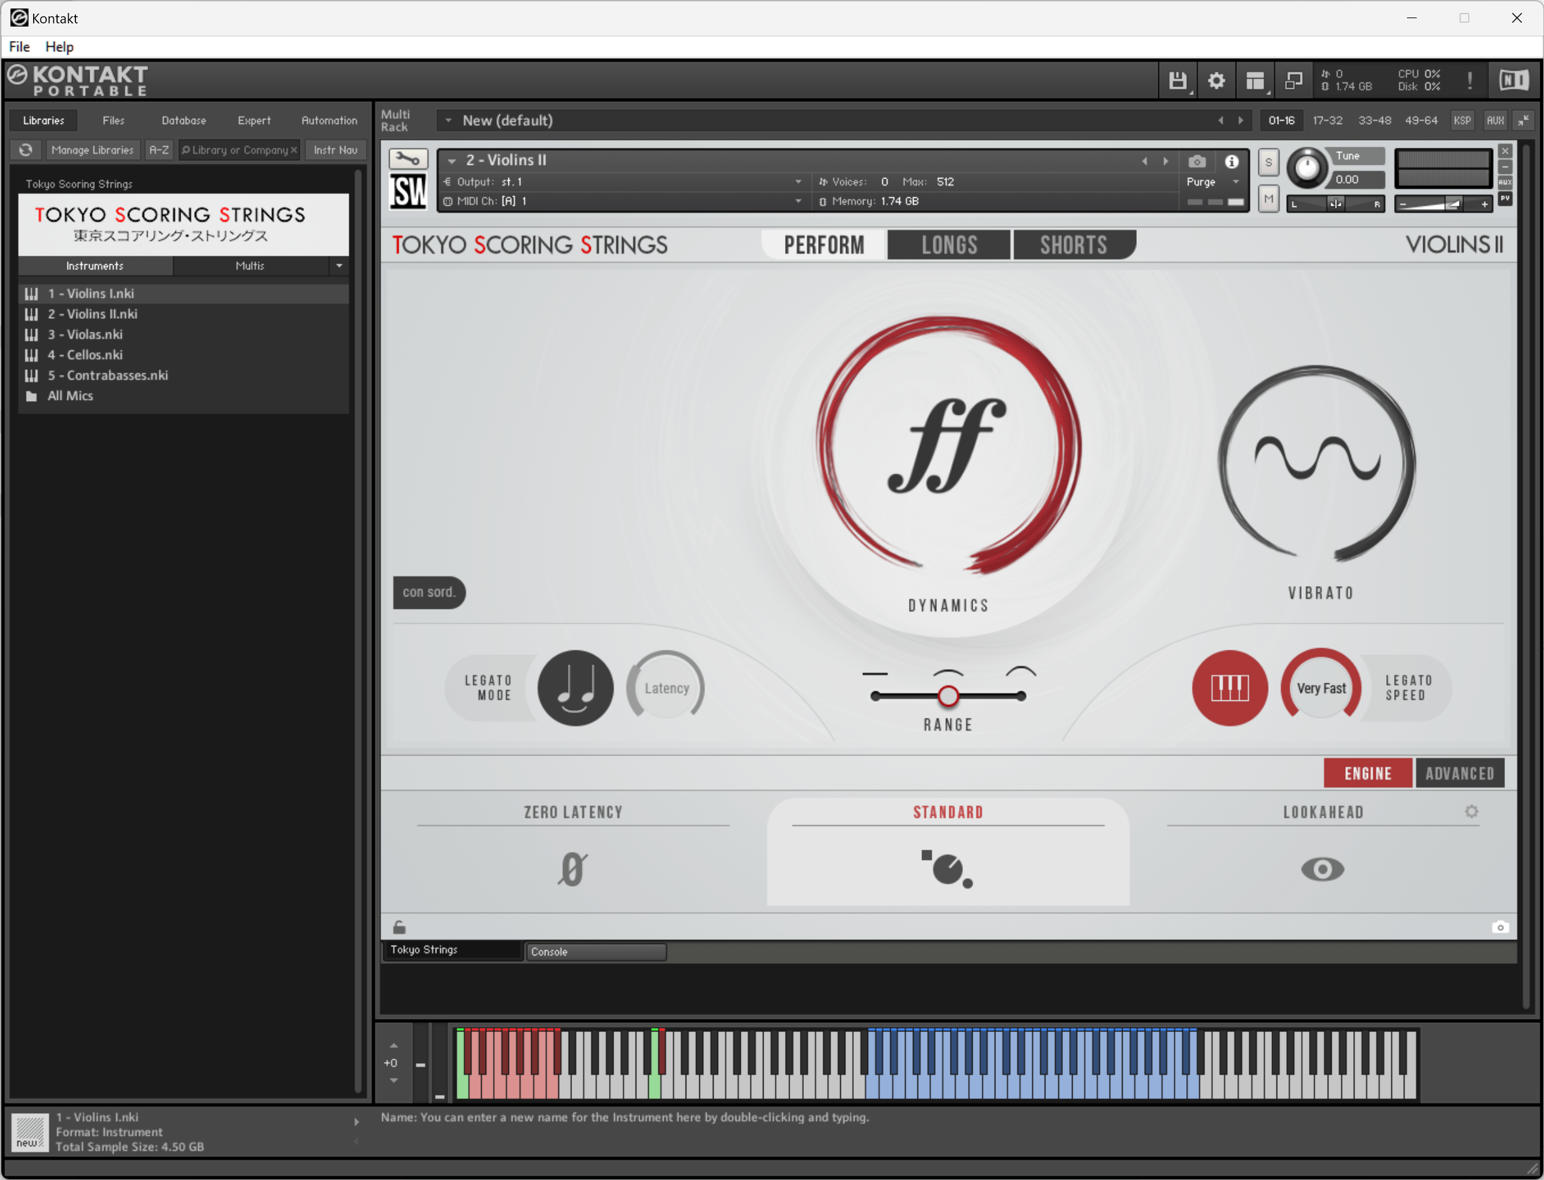Expand info pane arrow at bottom
Screen dimensions: 1544x1180
(356, 1122)
